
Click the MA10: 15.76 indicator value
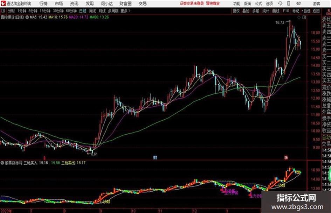click(58, 17)
